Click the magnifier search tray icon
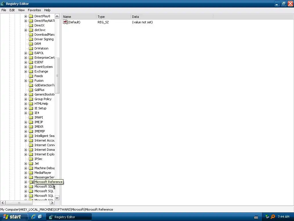294x221 pixels. click(x=273, y=217)
